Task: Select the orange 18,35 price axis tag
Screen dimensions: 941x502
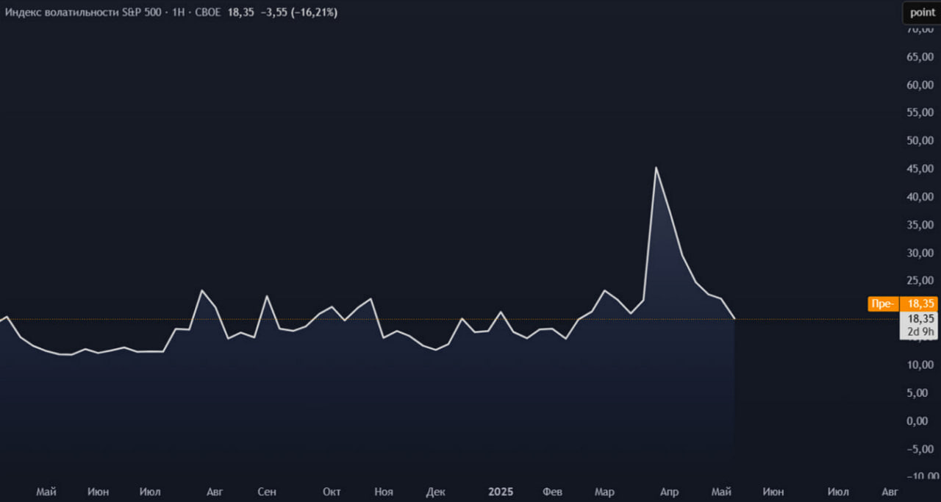Action: tap(920, 304)
